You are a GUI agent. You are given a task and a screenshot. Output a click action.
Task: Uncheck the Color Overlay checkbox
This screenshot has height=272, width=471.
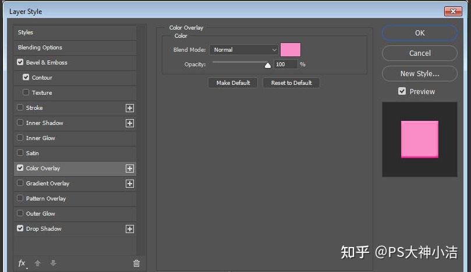pyautogui.click(x=20, y=167)
